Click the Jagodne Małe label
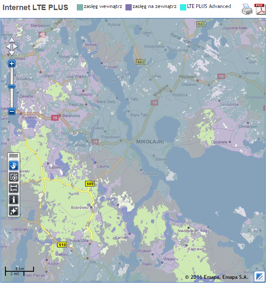Image resolution: width=266 pixels, height=283 pixels. coord(235,28)
